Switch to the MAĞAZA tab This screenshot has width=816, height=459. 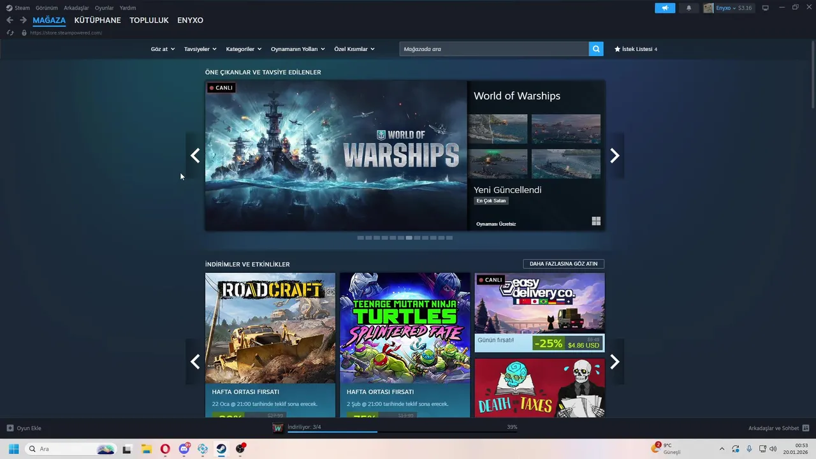[x=49, y=20]
